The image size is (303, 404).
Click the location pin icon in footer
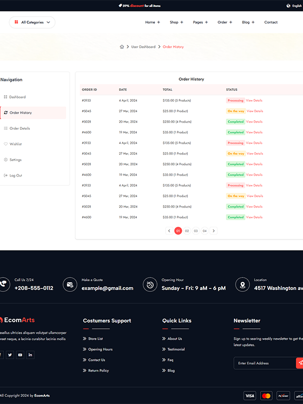coord(243,285)
